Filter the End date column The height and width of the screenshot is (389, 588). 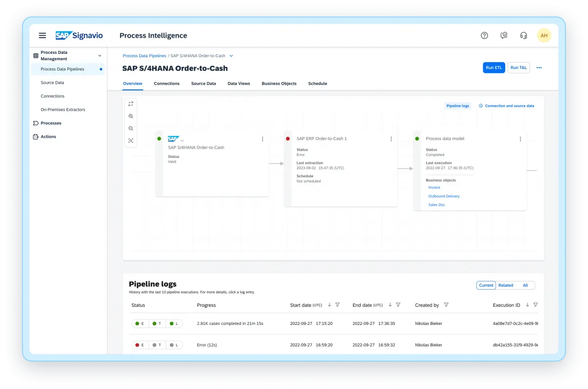click(398, 305)
